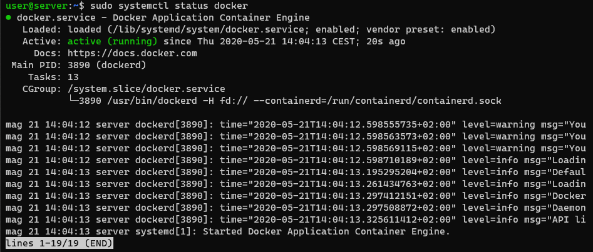Click the CGroup tree branch glyph before 3890
593x252 pixels.
74,101
